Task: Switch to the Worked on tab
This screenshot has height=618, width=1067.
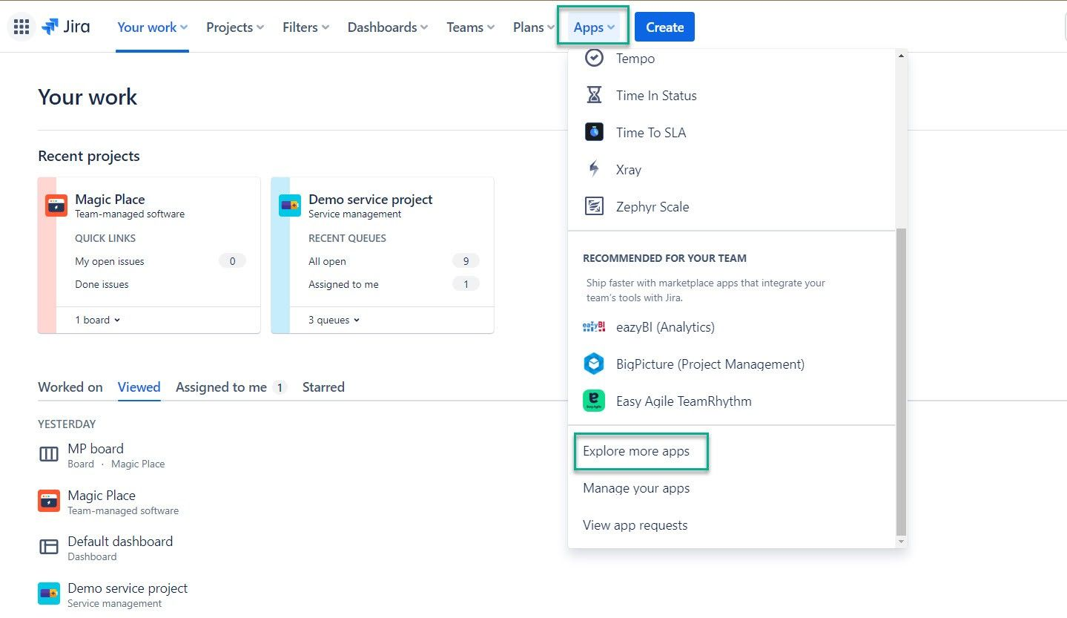Action: [70, 387]
